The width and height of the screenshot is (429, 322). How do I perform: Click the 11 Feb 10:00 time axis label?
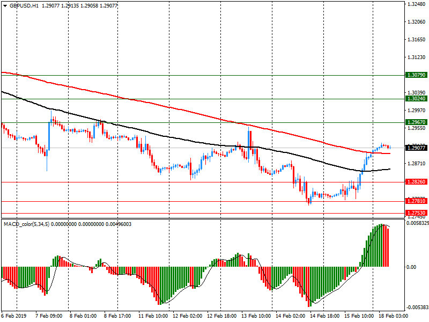coord(153,316)
